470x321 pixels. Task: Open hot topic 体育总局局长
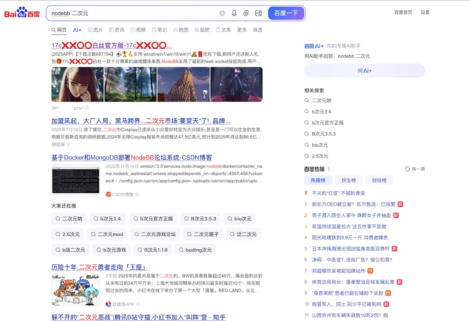(x=353, y=282)
